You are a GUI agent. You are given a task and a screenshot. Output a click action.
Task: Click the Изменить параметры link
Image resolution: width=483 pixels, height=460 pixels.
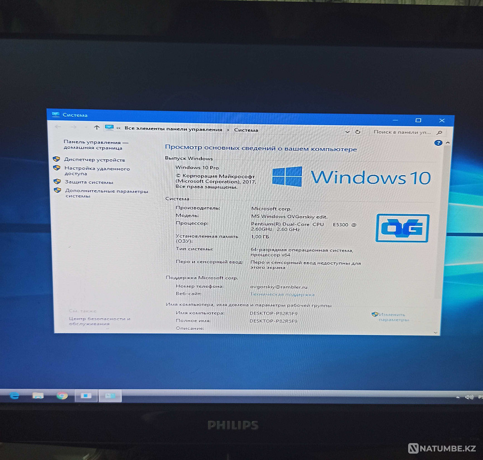(x=392, y=314)
